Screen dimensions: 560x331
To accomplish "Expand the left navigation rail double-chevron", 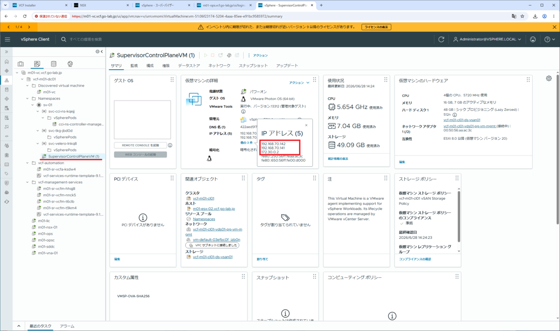I will [x=7, y=52].
